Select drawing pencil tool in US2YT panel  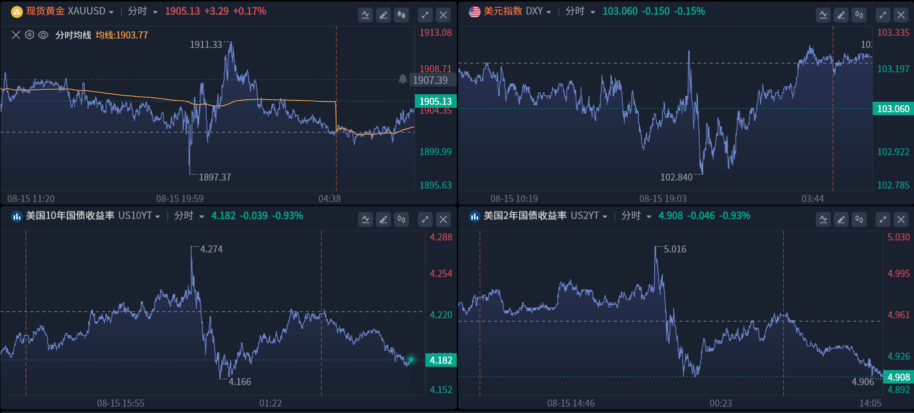click(x=841, y=219)
